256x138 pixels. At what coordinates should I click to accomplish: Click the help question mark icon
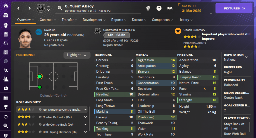[x=159, y=8]
